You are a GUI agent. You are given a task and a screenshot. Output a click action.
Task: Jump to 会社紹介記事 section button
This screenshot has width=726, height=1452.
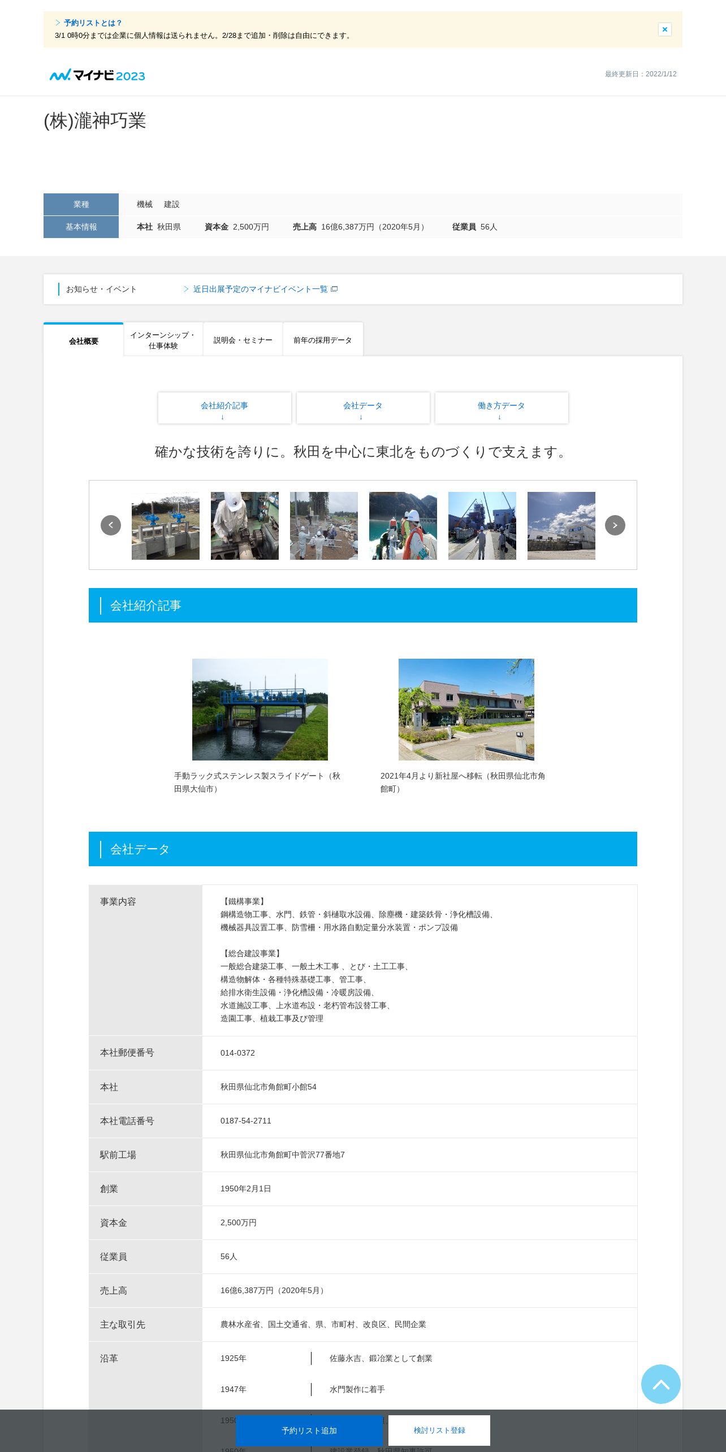(224, 408)
